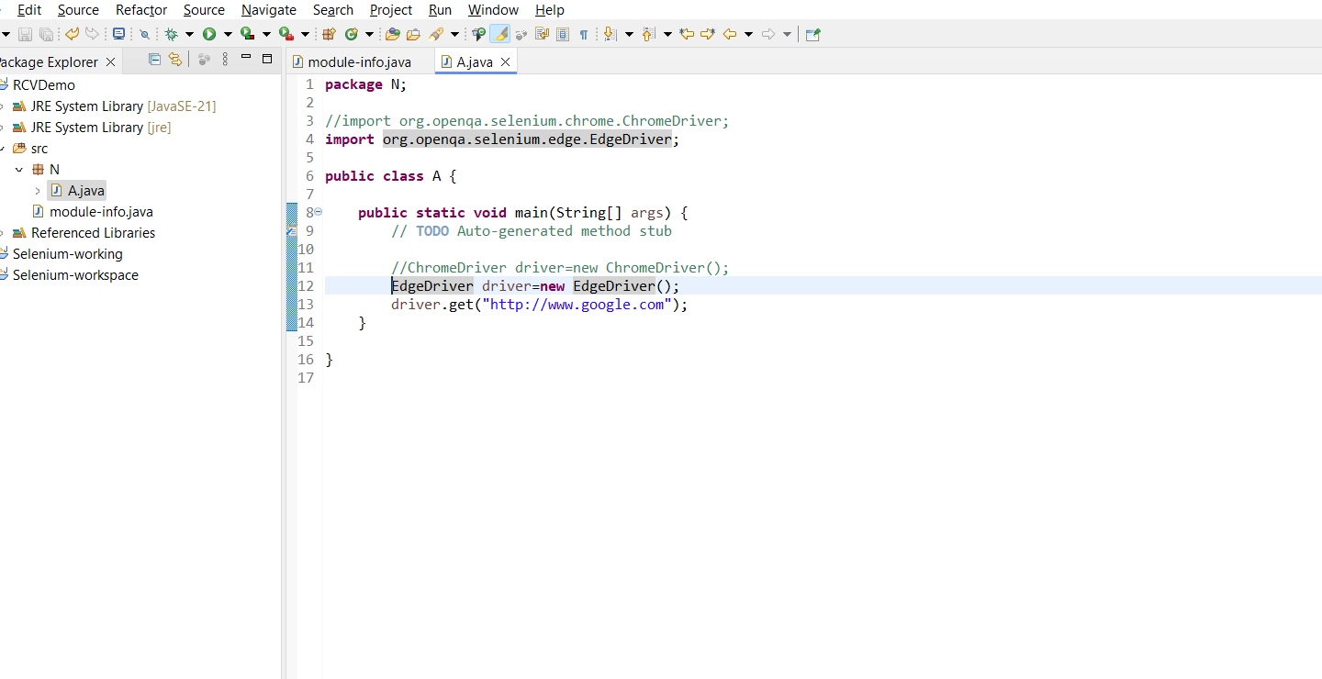Screen dimensions: 1322x679
Task: Toggle Show Whitespace Characters icon
Action: pyautogui.click(x=585, y=34)
